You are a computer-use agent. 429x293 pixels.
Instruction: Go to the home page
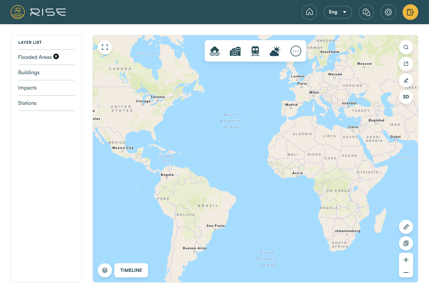pyautogui.click(x=309, y=12)
